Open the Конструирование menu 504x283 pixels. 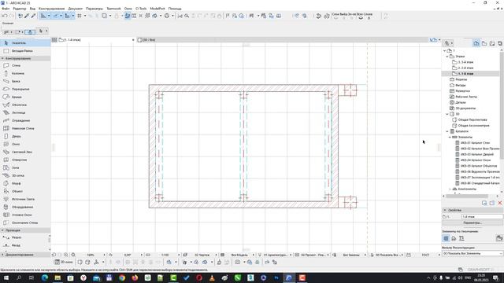coord(51,9)
